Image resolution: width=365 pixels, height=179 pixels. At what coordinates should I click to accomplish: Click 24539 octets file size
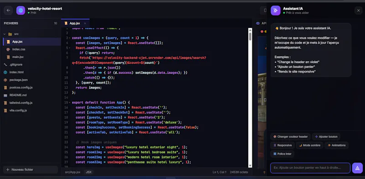[x=239, y=172]
